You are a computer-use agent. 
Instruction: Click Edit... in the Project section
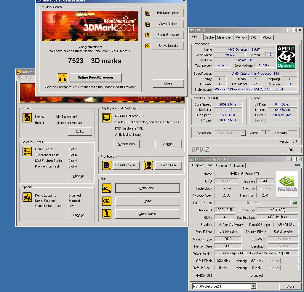point(80,131)
